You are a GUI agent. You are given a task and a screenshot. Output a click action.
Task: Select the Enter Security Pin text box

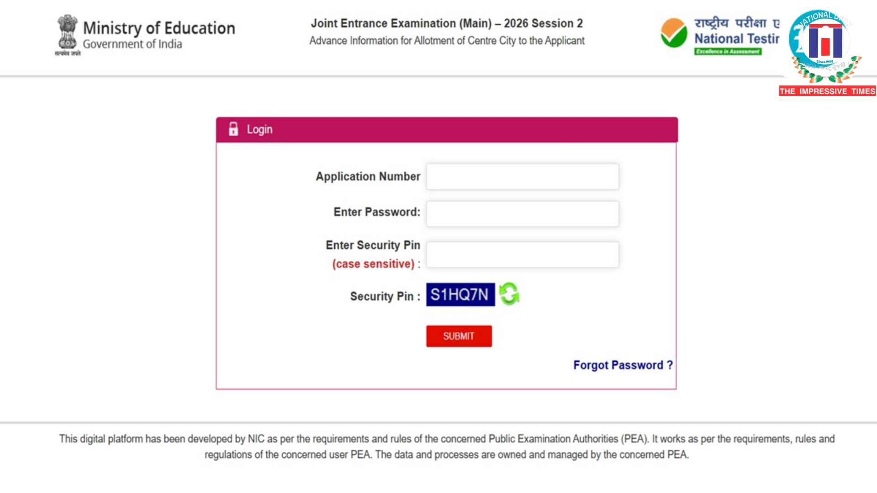(x=522, y=254)
